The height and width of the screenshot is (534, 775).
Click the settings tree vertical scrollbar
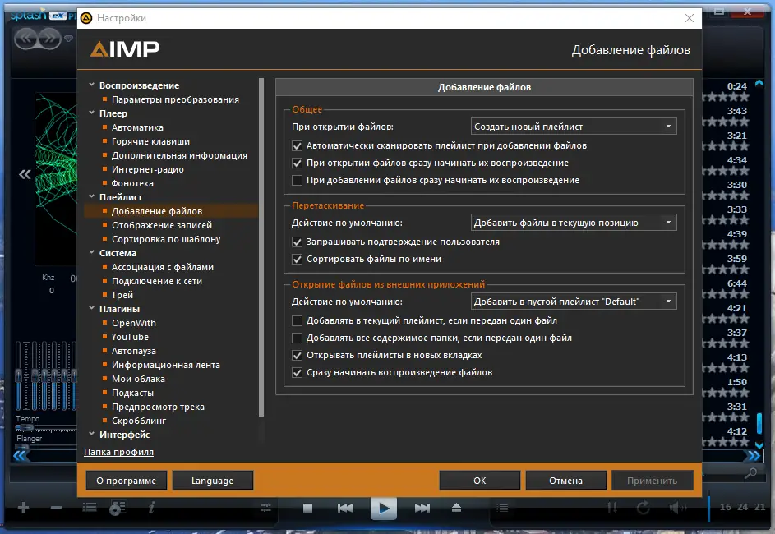pos(261,247)
